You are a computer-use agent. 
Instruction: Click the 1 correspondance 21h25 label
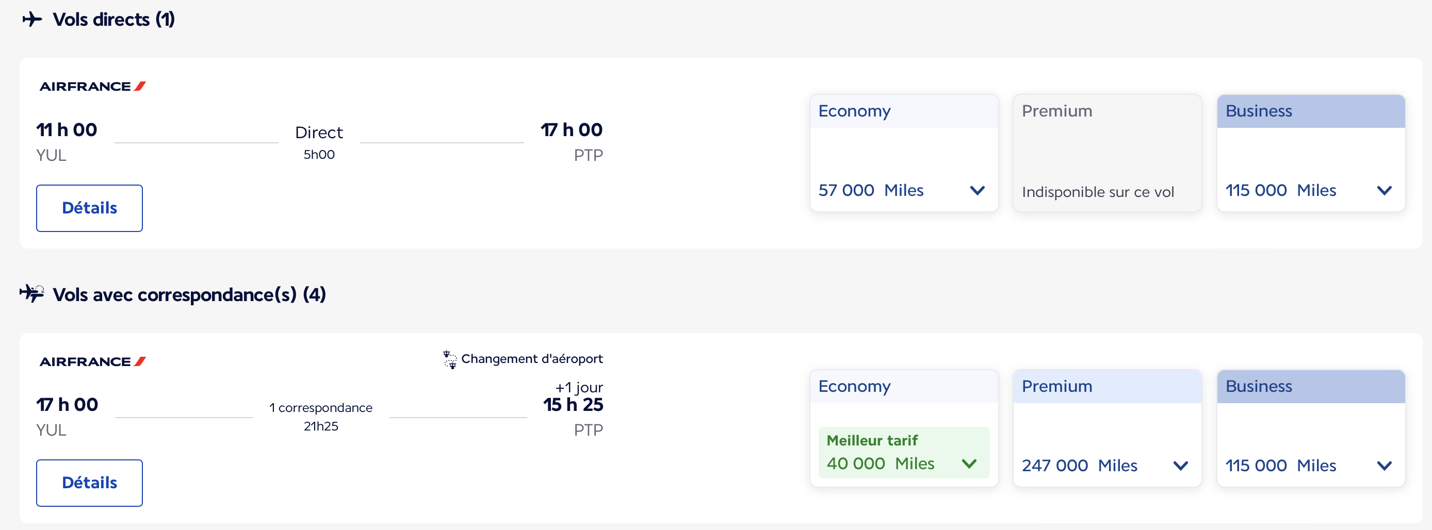[321, 417]
